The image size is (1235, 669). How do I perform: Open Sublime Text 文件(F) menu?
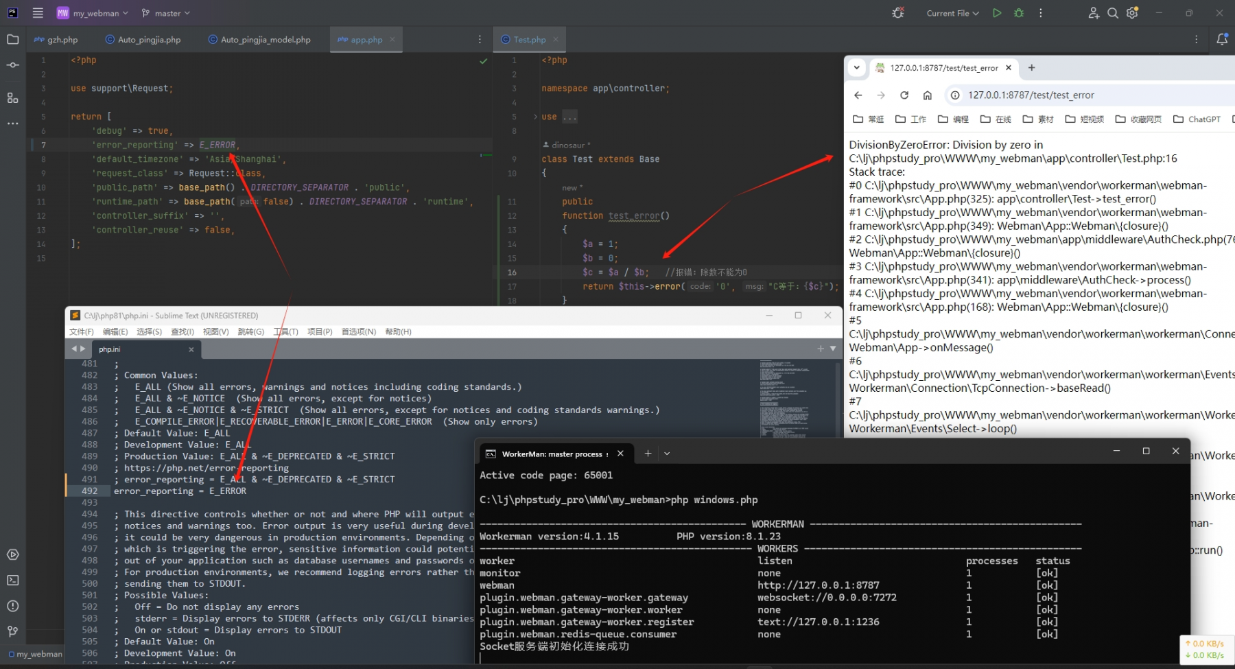click(81, 332)
